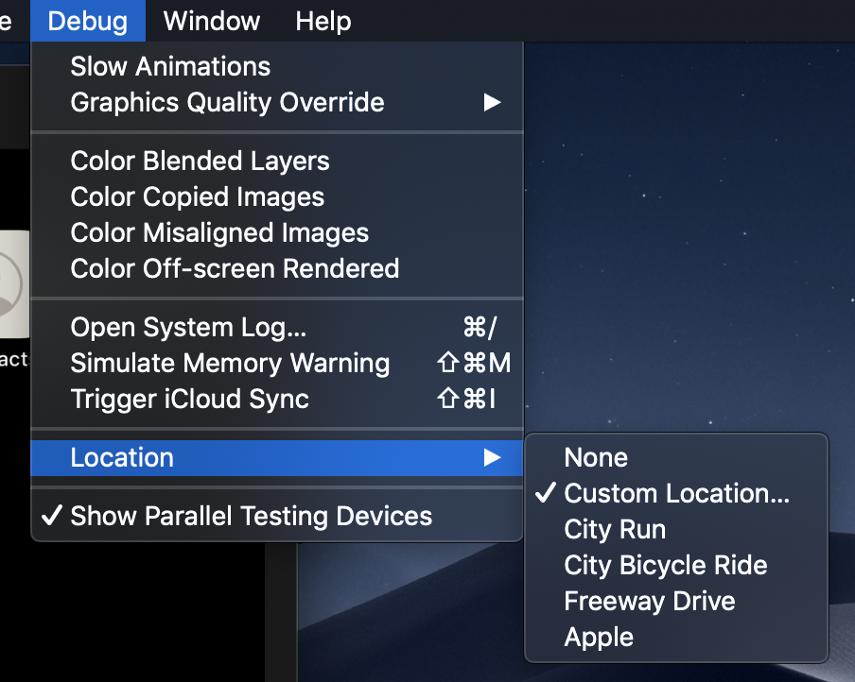Image resolution: width=855 pixels, height=682 pixels.
Task: Open the Debug menu in menu bar
Action: 88,21
